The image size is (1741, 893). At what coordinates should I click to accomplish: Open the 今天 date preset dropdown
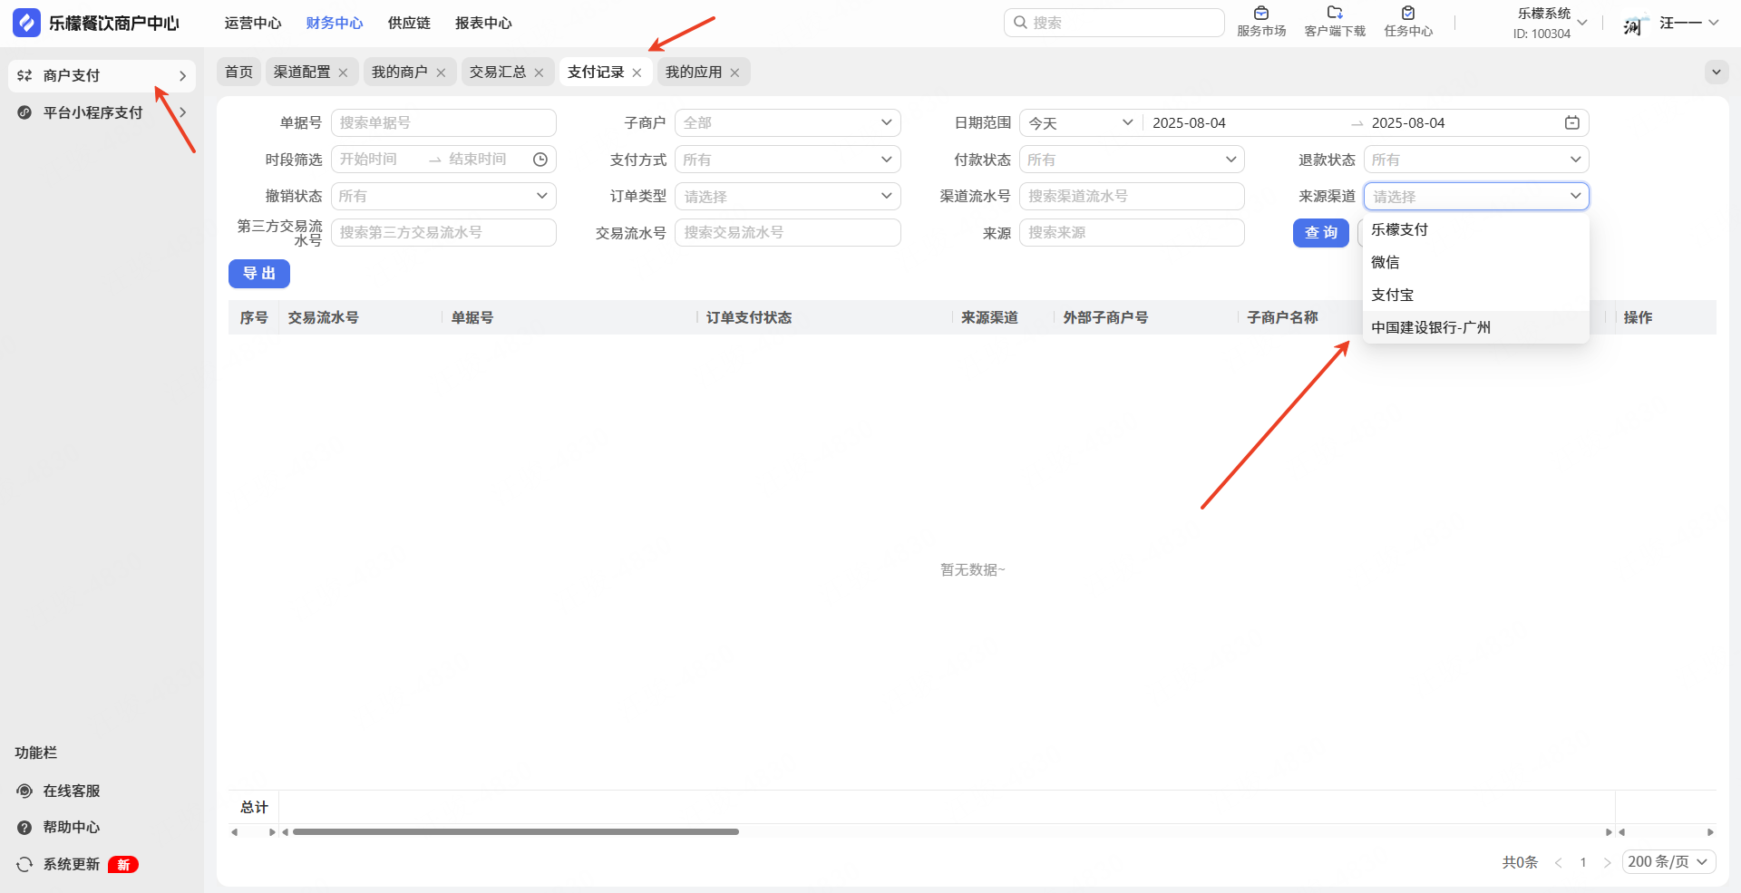click(1081, 122)
